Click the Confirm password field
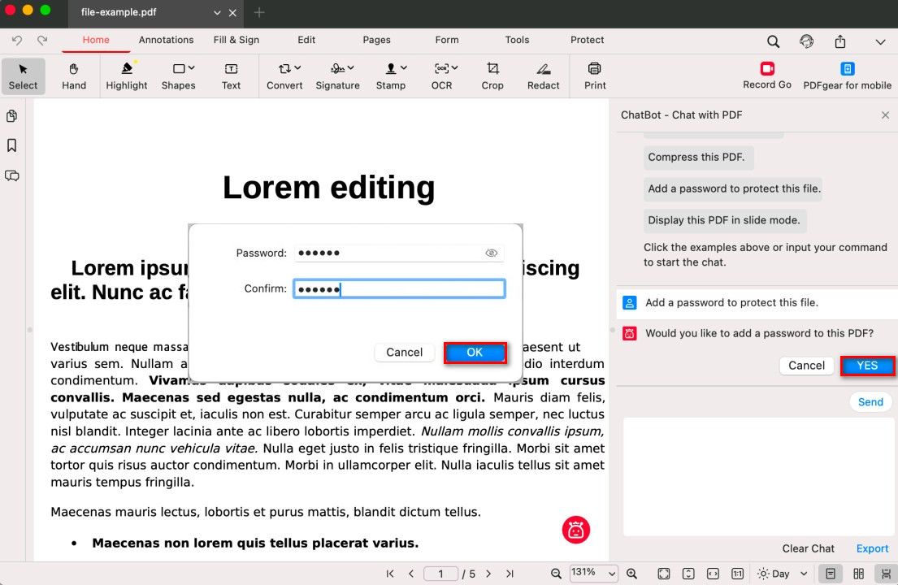 [399, 288]
